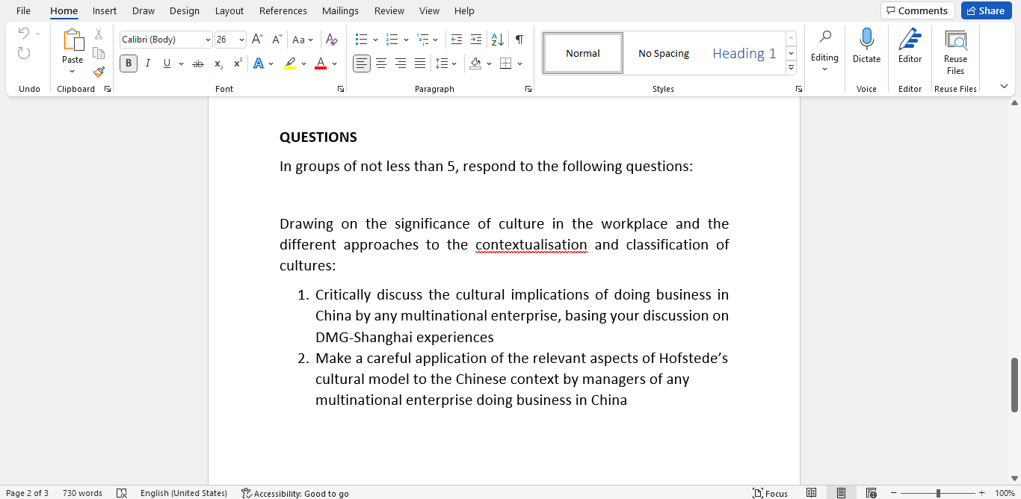Image resolution: width=1021 pixels, height=499 pixels.
Task: Switch to the Review tab
Action: pyautogui.click(x=389, y=10)
